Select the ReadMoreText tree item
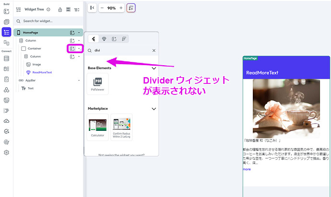 pos(42,72)
